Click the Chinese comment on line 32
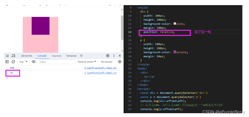 click(182, 105)
